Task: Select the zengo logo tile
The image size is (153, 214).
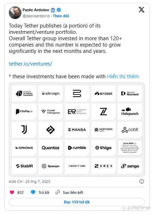Action: tap(130, 166)
